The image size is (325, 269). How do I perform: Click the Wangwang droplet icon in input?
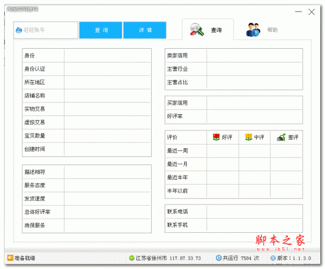pos(19,30)
